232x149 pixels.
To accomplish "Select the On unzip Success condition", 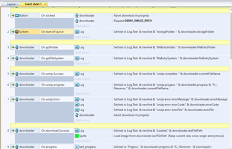I will point(57,74).
